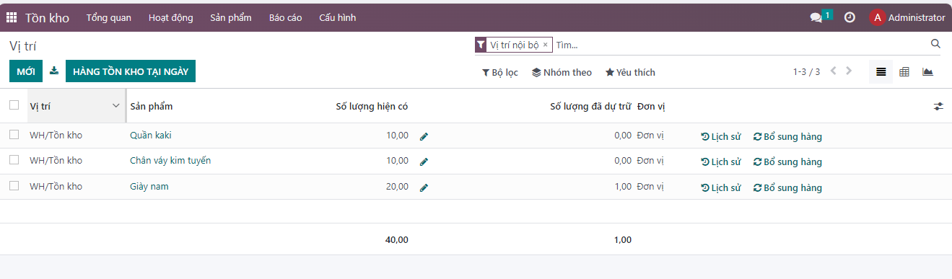Open optional columns adjust icon

(x=938, y=106)
